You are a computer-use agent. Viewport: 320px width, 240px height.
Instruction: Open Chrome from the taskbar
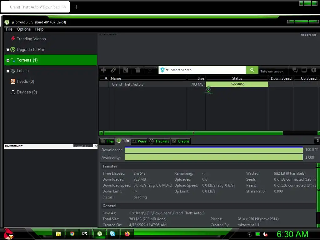(x=72, y=234)
